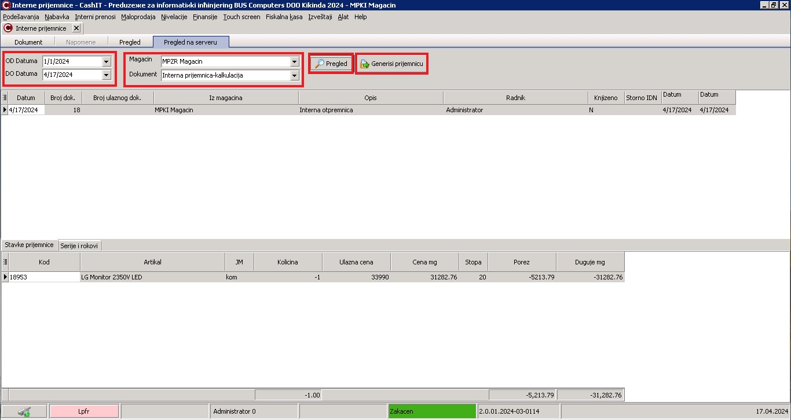The width and height of the screenshot is (791, 420).
Task: Click Administrator 0 in status bar
Action: 253,412
